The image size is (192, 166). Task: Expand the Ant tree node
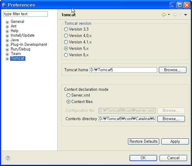[7, 27]
